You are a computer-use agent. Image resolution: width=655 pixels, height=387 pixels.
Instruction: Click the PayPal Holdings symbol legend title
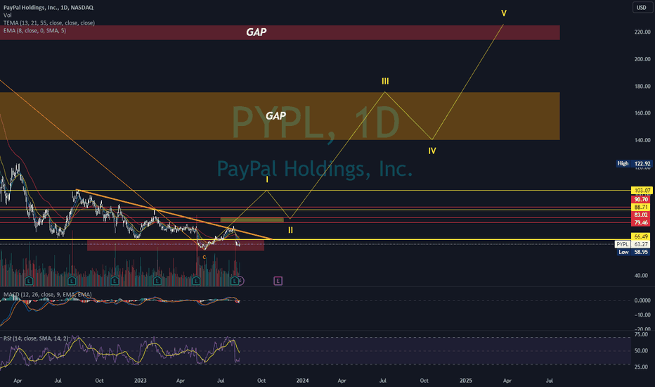point(48,8)
